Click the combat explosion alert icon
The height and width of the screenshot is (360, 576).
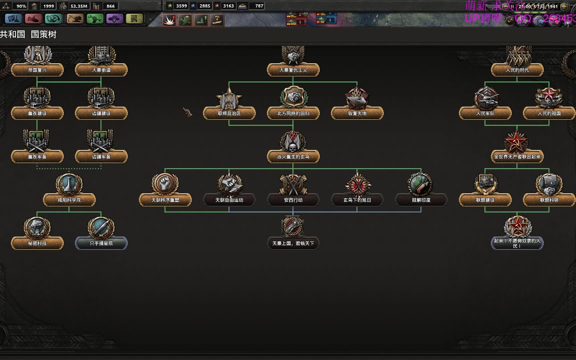pyautogui.click(x=169, y=20)
